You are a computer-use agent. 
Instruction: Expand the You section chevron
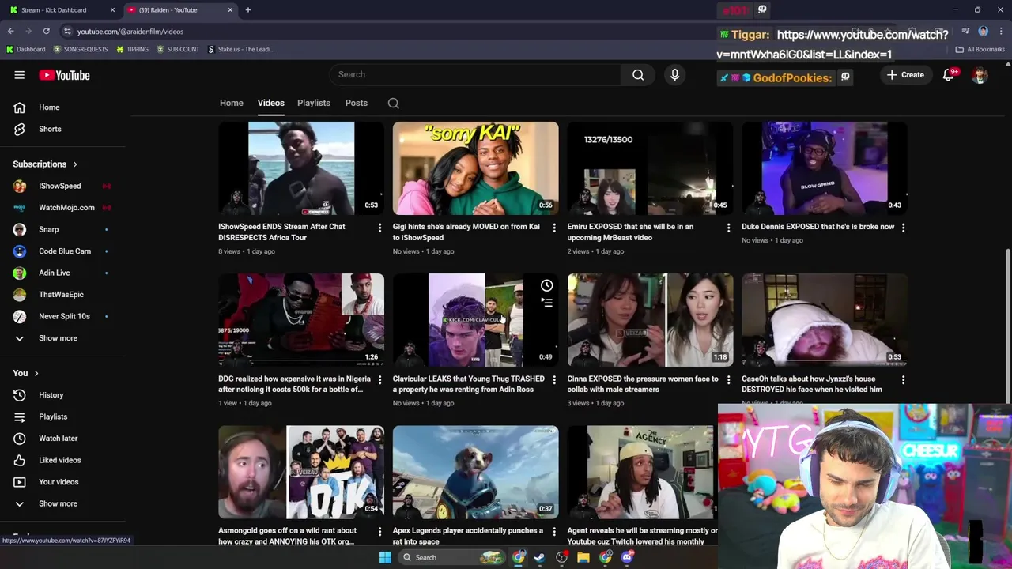[36, 373]
